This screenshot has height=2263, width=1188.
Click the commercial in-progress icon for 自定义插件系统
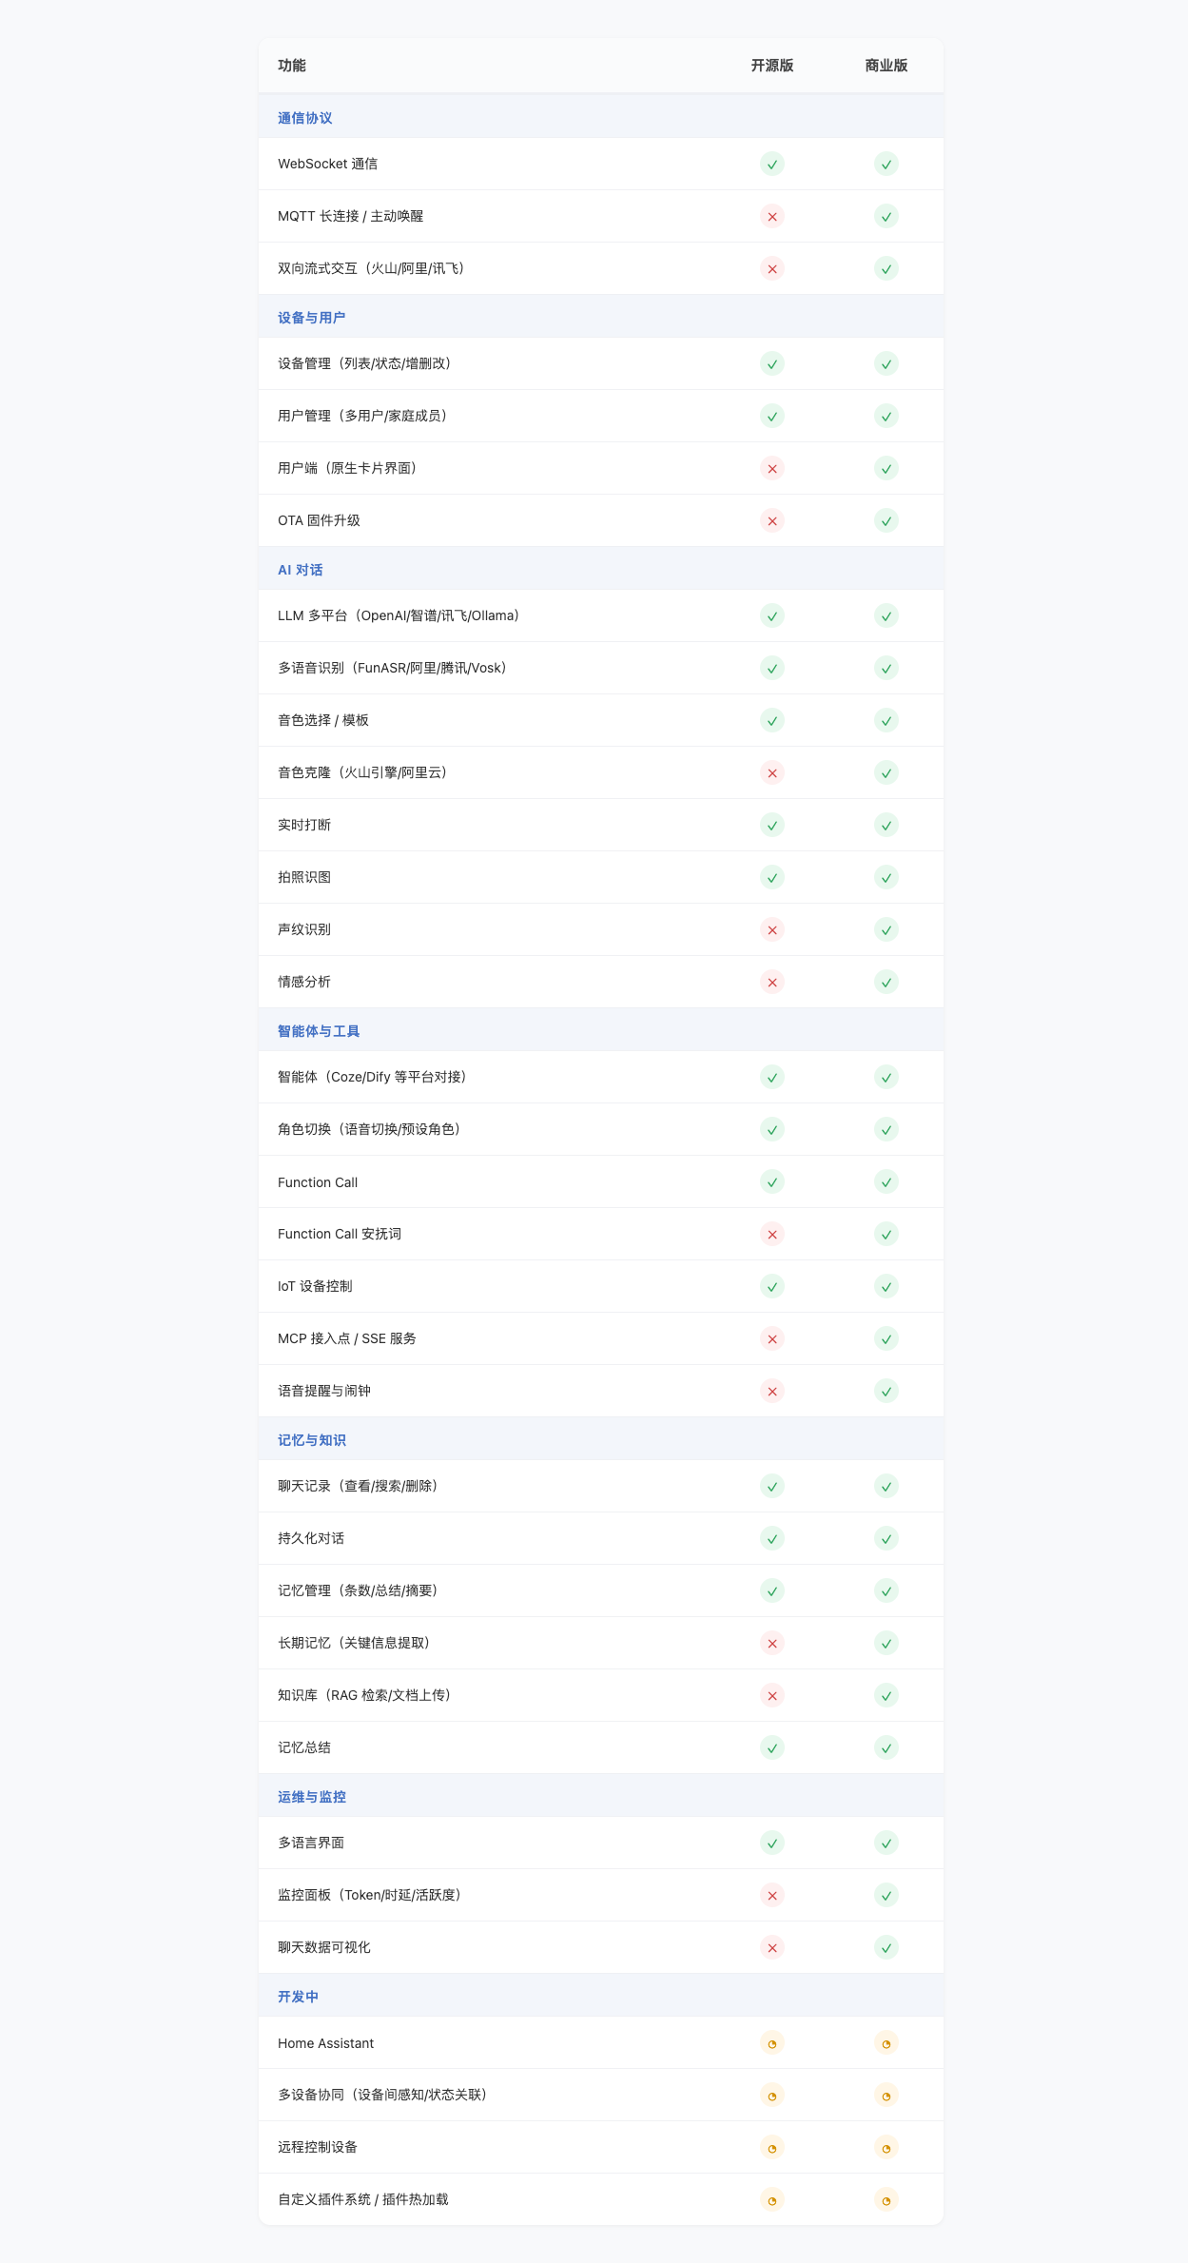click(886, 2199)
